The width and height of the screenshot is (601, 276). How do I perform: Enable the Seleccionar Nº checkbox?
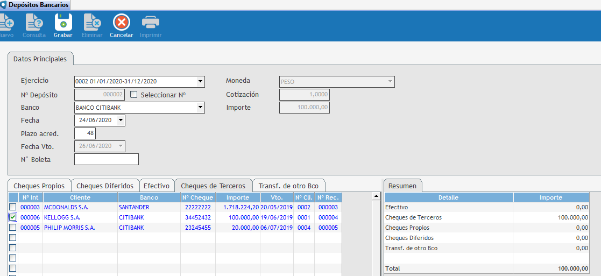click(134, 95)
